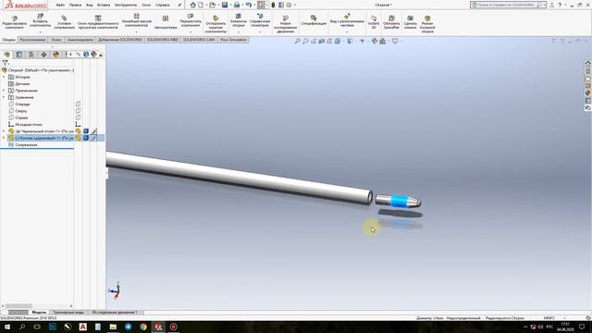Image resolution: width=592 pixels, height=333 pixels.
Task: Toggle hide/show of Исходная точка in display pane
Action: [78, 124]
